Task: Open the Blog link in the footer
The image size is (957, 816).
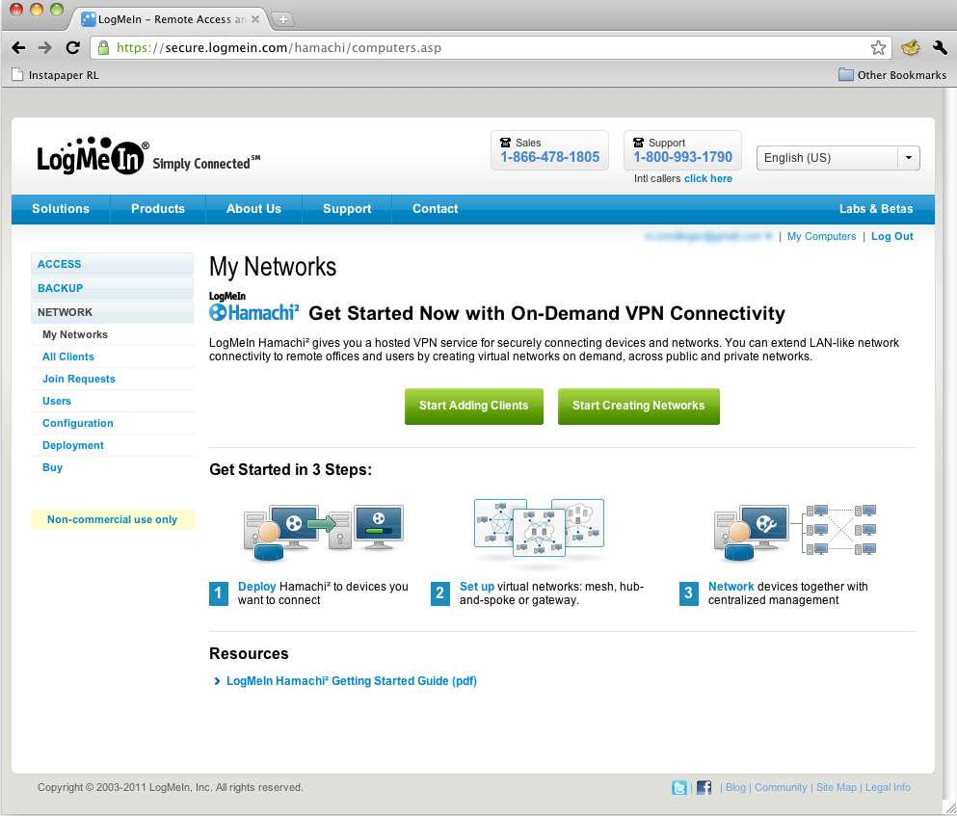Action: coord(735,788)
